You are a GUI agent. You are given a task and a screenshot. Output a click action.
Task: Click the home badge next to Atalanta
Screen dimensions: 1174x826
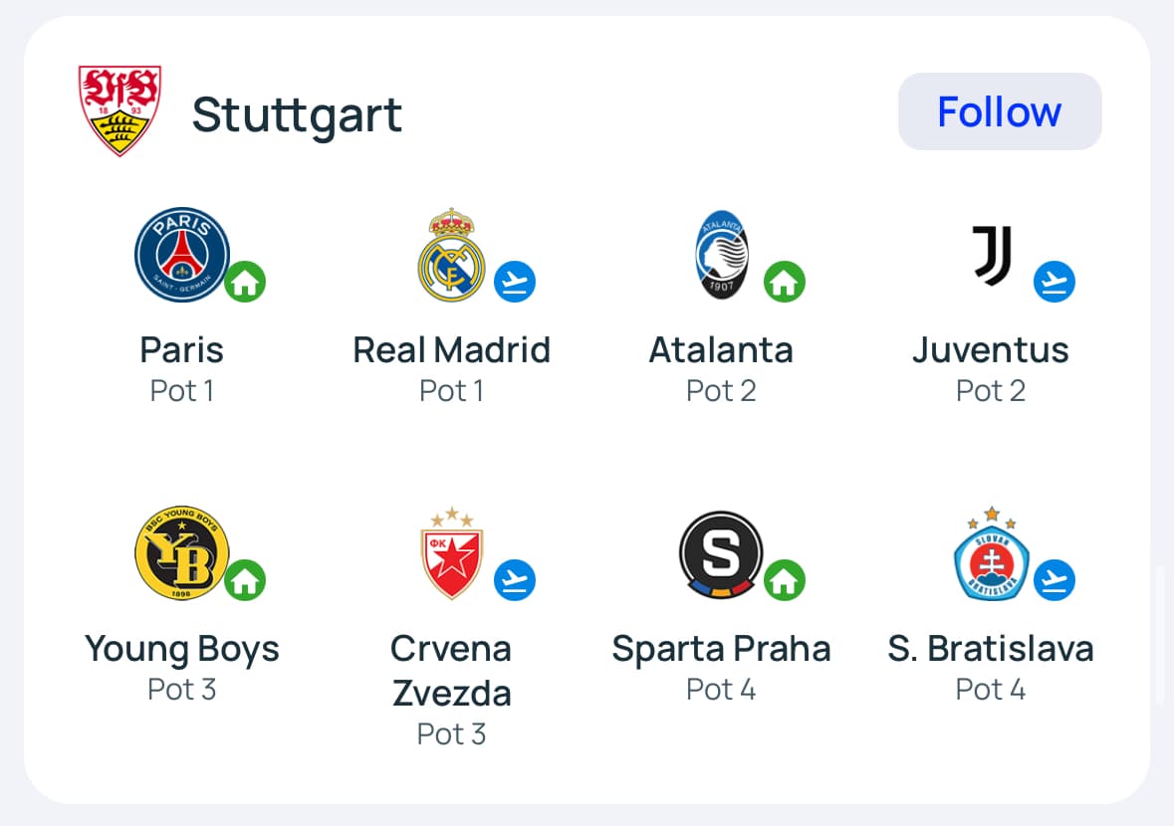tap(785, 283)
